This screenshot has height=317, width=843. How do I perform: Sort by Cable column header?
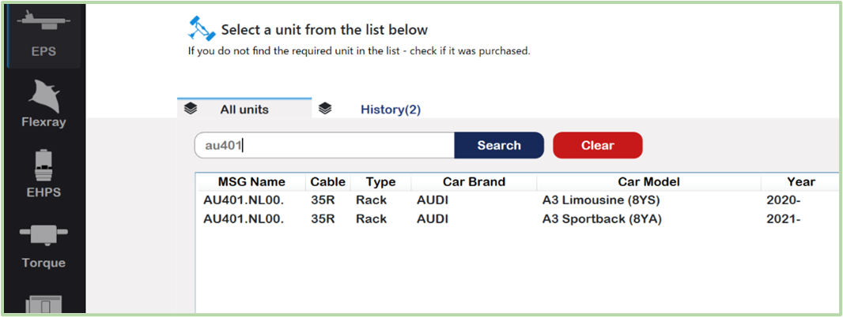click(327, 181)
